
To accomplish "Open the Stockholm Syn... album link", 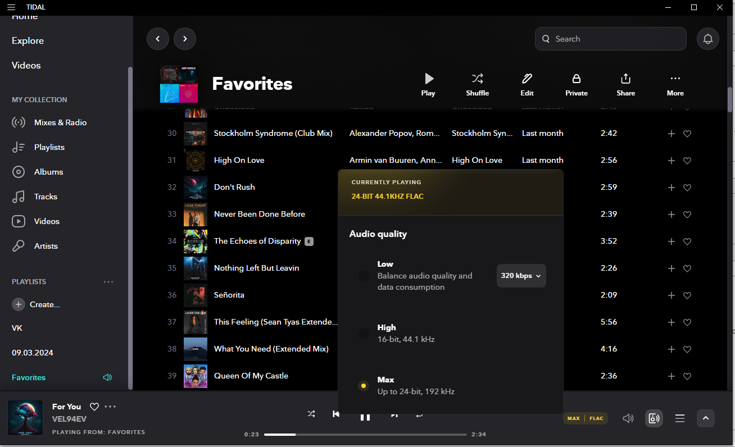I will point(482,133).
